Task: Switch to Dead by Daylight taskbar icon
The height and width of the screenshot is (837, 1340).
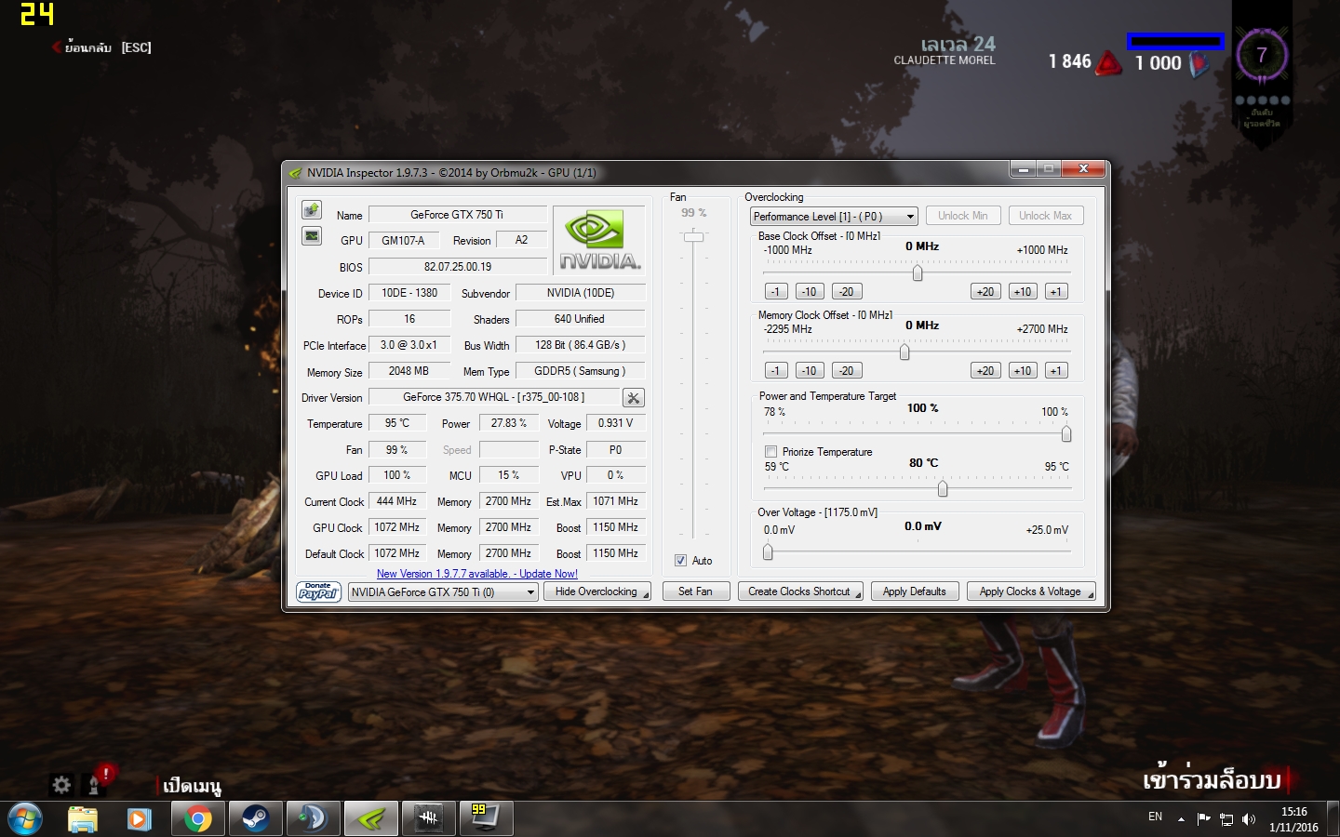Action: 428,818
